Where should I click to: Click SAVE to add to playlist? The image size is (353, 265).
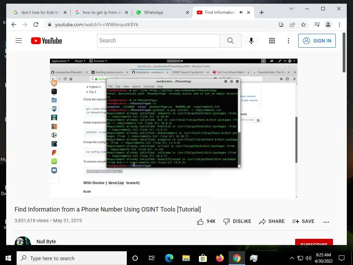tap(303, 222)
